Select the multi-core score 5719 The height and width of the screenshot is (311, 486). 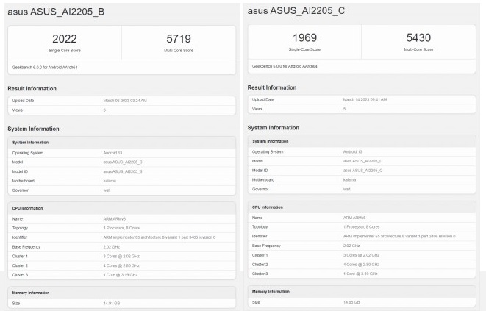[x=179, y=39]
